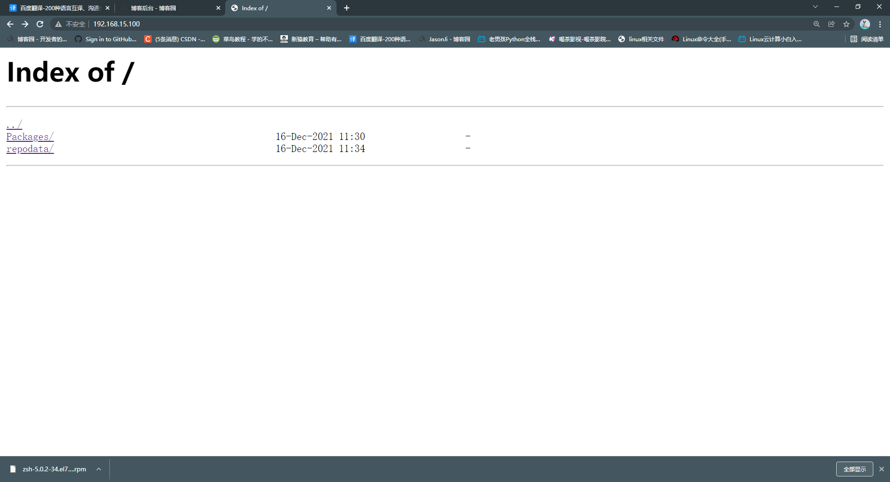This screenshot has width=890, height=482.
Task: Minimize the Chrome window
Action: pos(837,6)
